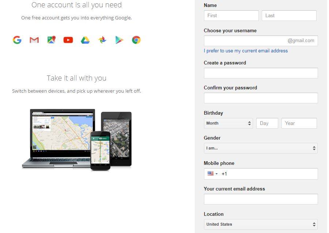Click 'One free account gets you into everything Google.'
Image resolution: width=329 pixels, height=233 pixels.
(x=77, y=18)
